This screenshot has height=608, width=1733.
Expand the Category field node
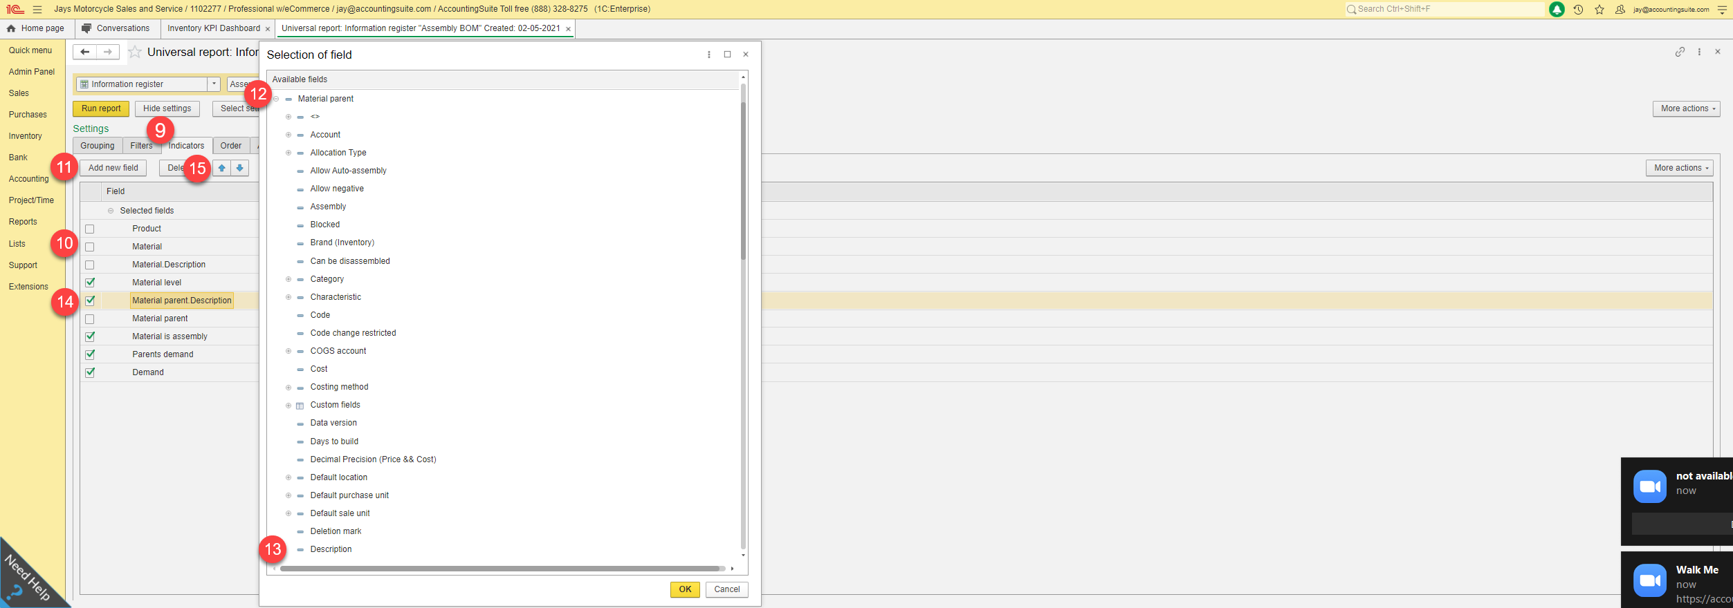coord(288,279)
